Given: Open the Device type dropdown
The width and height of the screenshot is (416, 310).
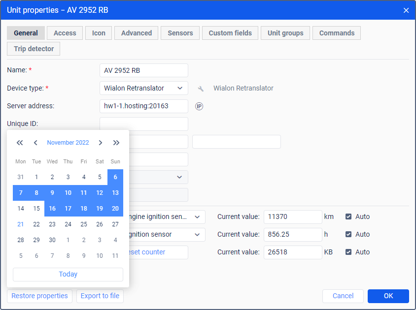Looking at the screenshot, I should coord(143,88).
